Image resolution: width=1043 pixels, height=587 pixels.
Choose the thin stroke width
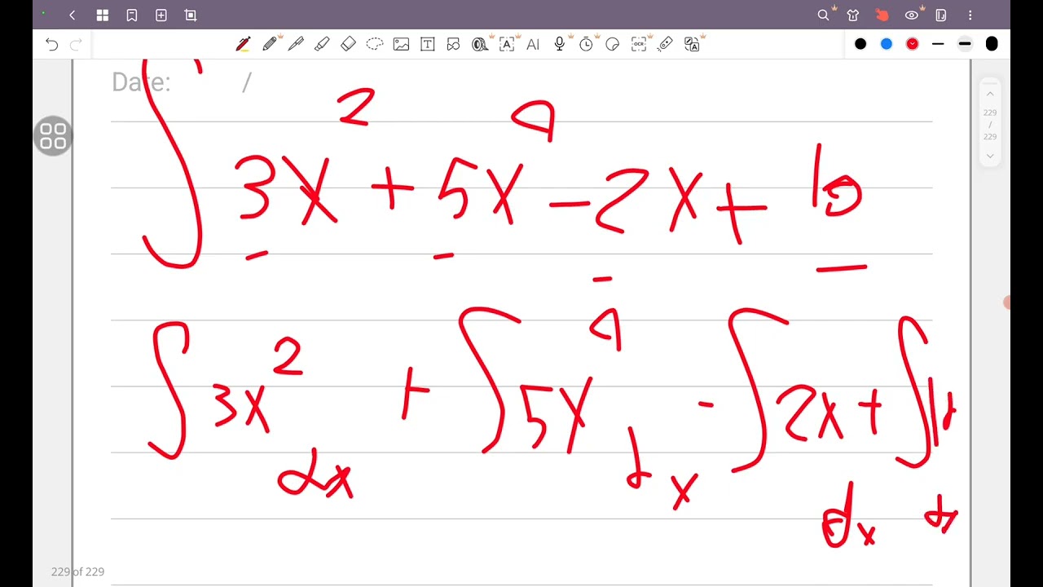click(x=938, y=44)
